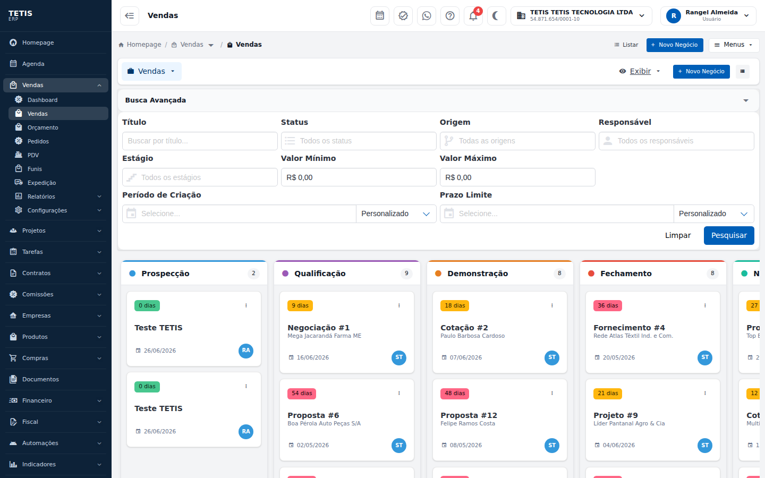Open Personalizado dropdown for Período de Criação

396,214
